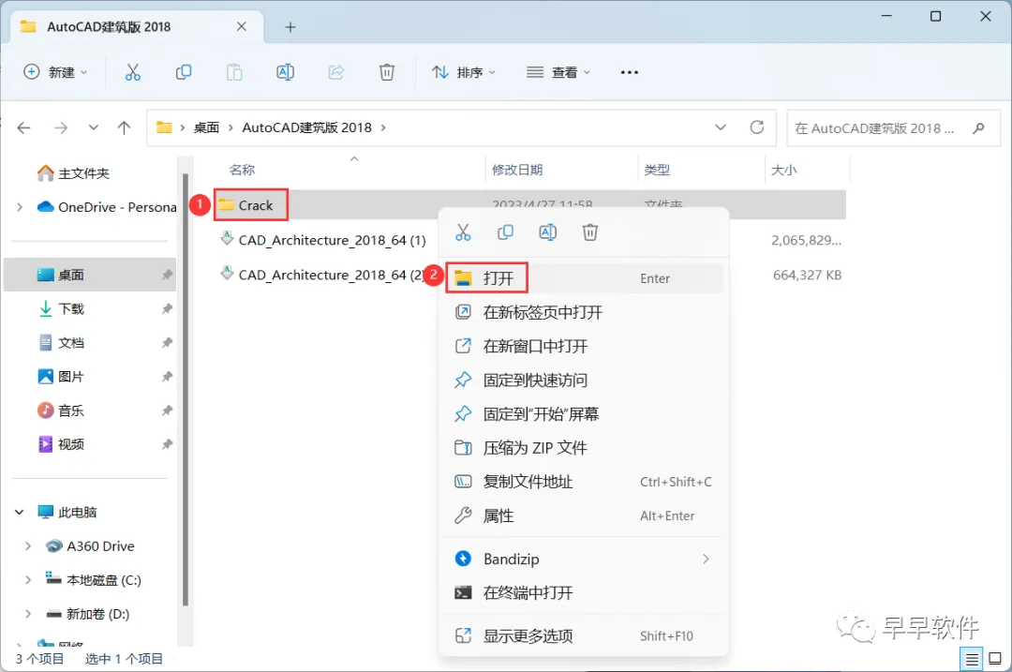
Task: Choose 压缩为 ZIP 文件
Action: click(x=584, y=448)
